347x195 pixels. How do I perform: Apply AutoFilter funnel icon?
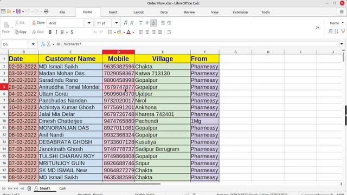(x=343, y=31)
